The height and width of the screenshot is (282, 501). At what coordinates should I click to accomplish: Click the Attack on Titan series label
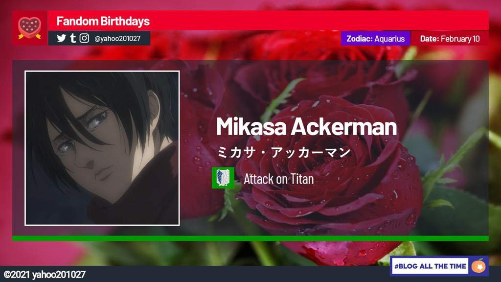click(x=278, y=179)
